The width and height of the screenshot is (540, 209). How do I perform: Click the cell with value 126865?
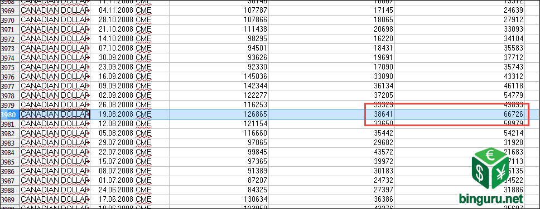click(219, 115)
